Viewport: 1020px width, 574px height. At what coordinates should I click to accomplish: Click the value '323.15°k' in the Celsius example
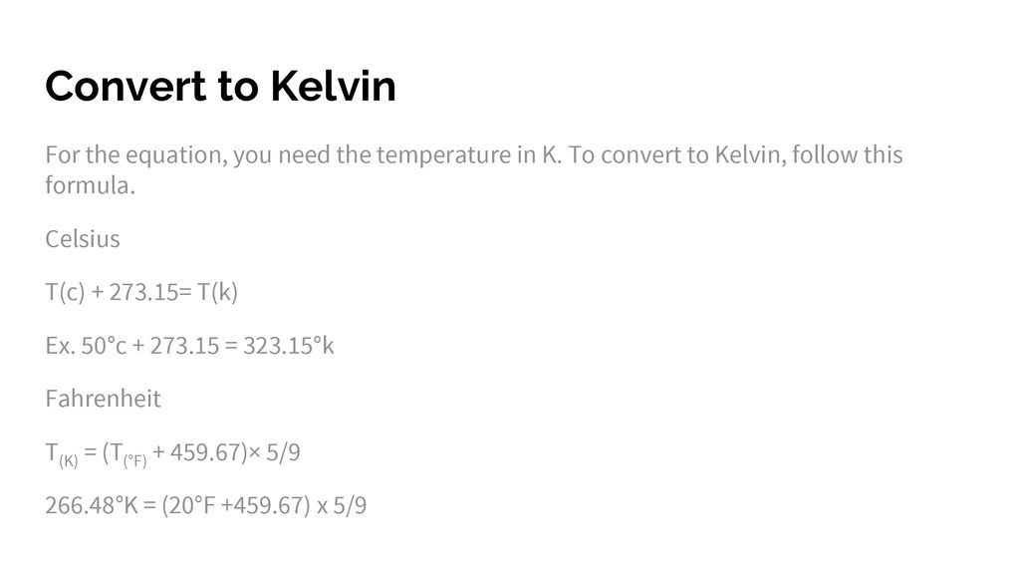tap(289, 346)
